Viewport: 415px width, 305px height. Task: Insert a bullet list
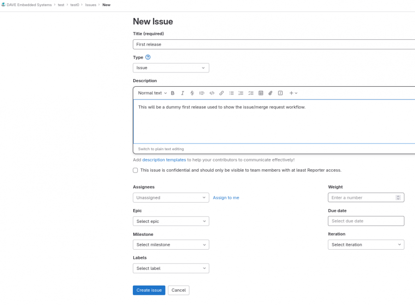(231, 93)
